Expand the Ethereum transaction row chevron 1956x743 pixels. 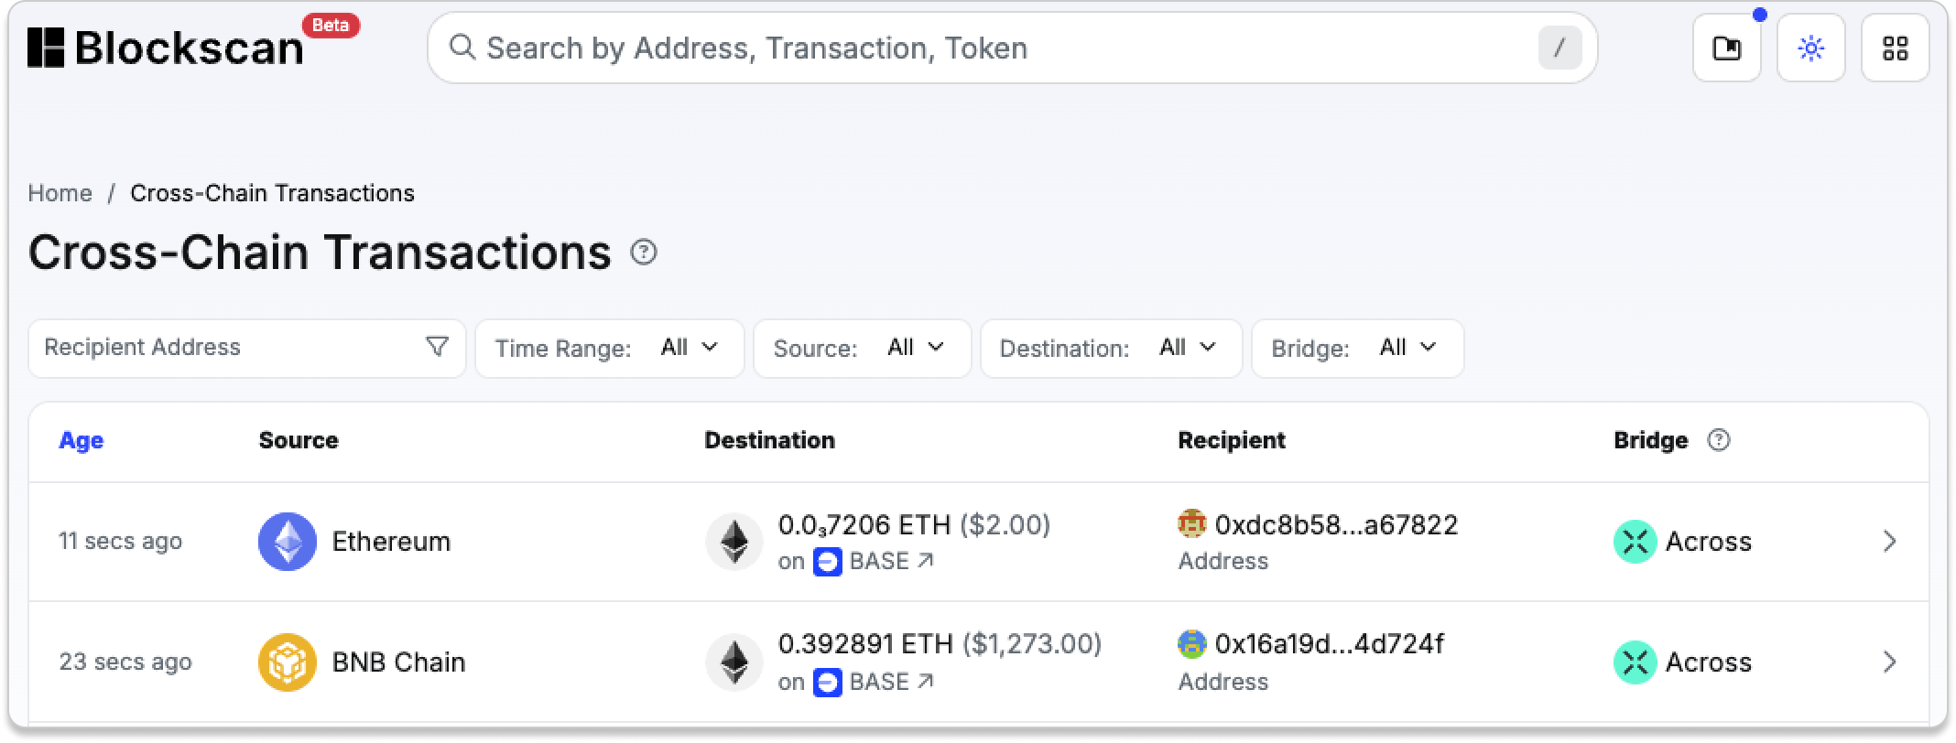pos(1889,542)
